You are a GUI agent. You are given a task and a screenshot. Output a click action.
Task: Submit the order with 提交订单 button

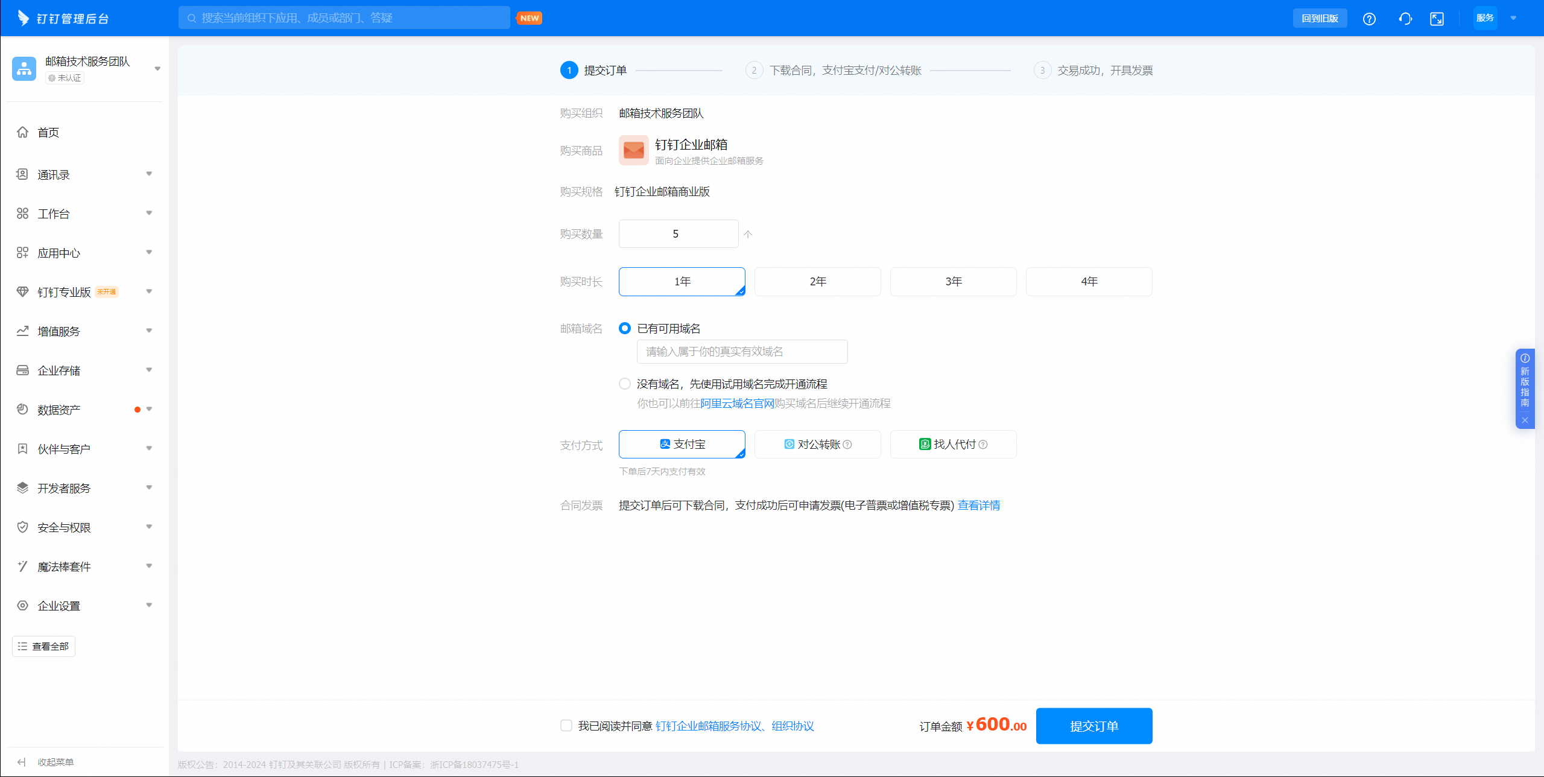tap(1094, 726)
